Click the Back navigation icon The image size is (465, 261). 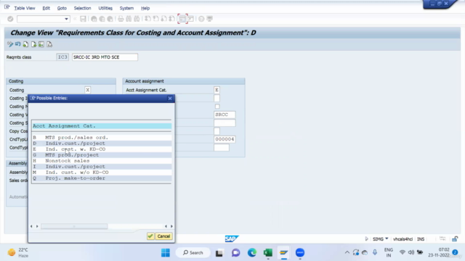click(94, 19)
